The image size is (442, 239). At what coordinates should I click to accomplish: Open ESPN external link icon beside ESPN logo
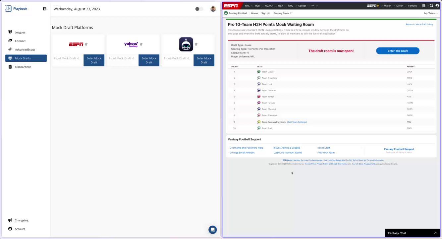pos(86,44)
